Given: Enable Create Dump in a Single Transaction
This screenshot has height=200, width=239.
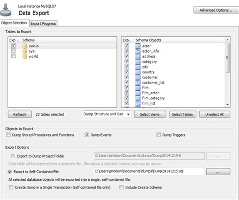Looking at the screenshot, I should tap(11, 187).
